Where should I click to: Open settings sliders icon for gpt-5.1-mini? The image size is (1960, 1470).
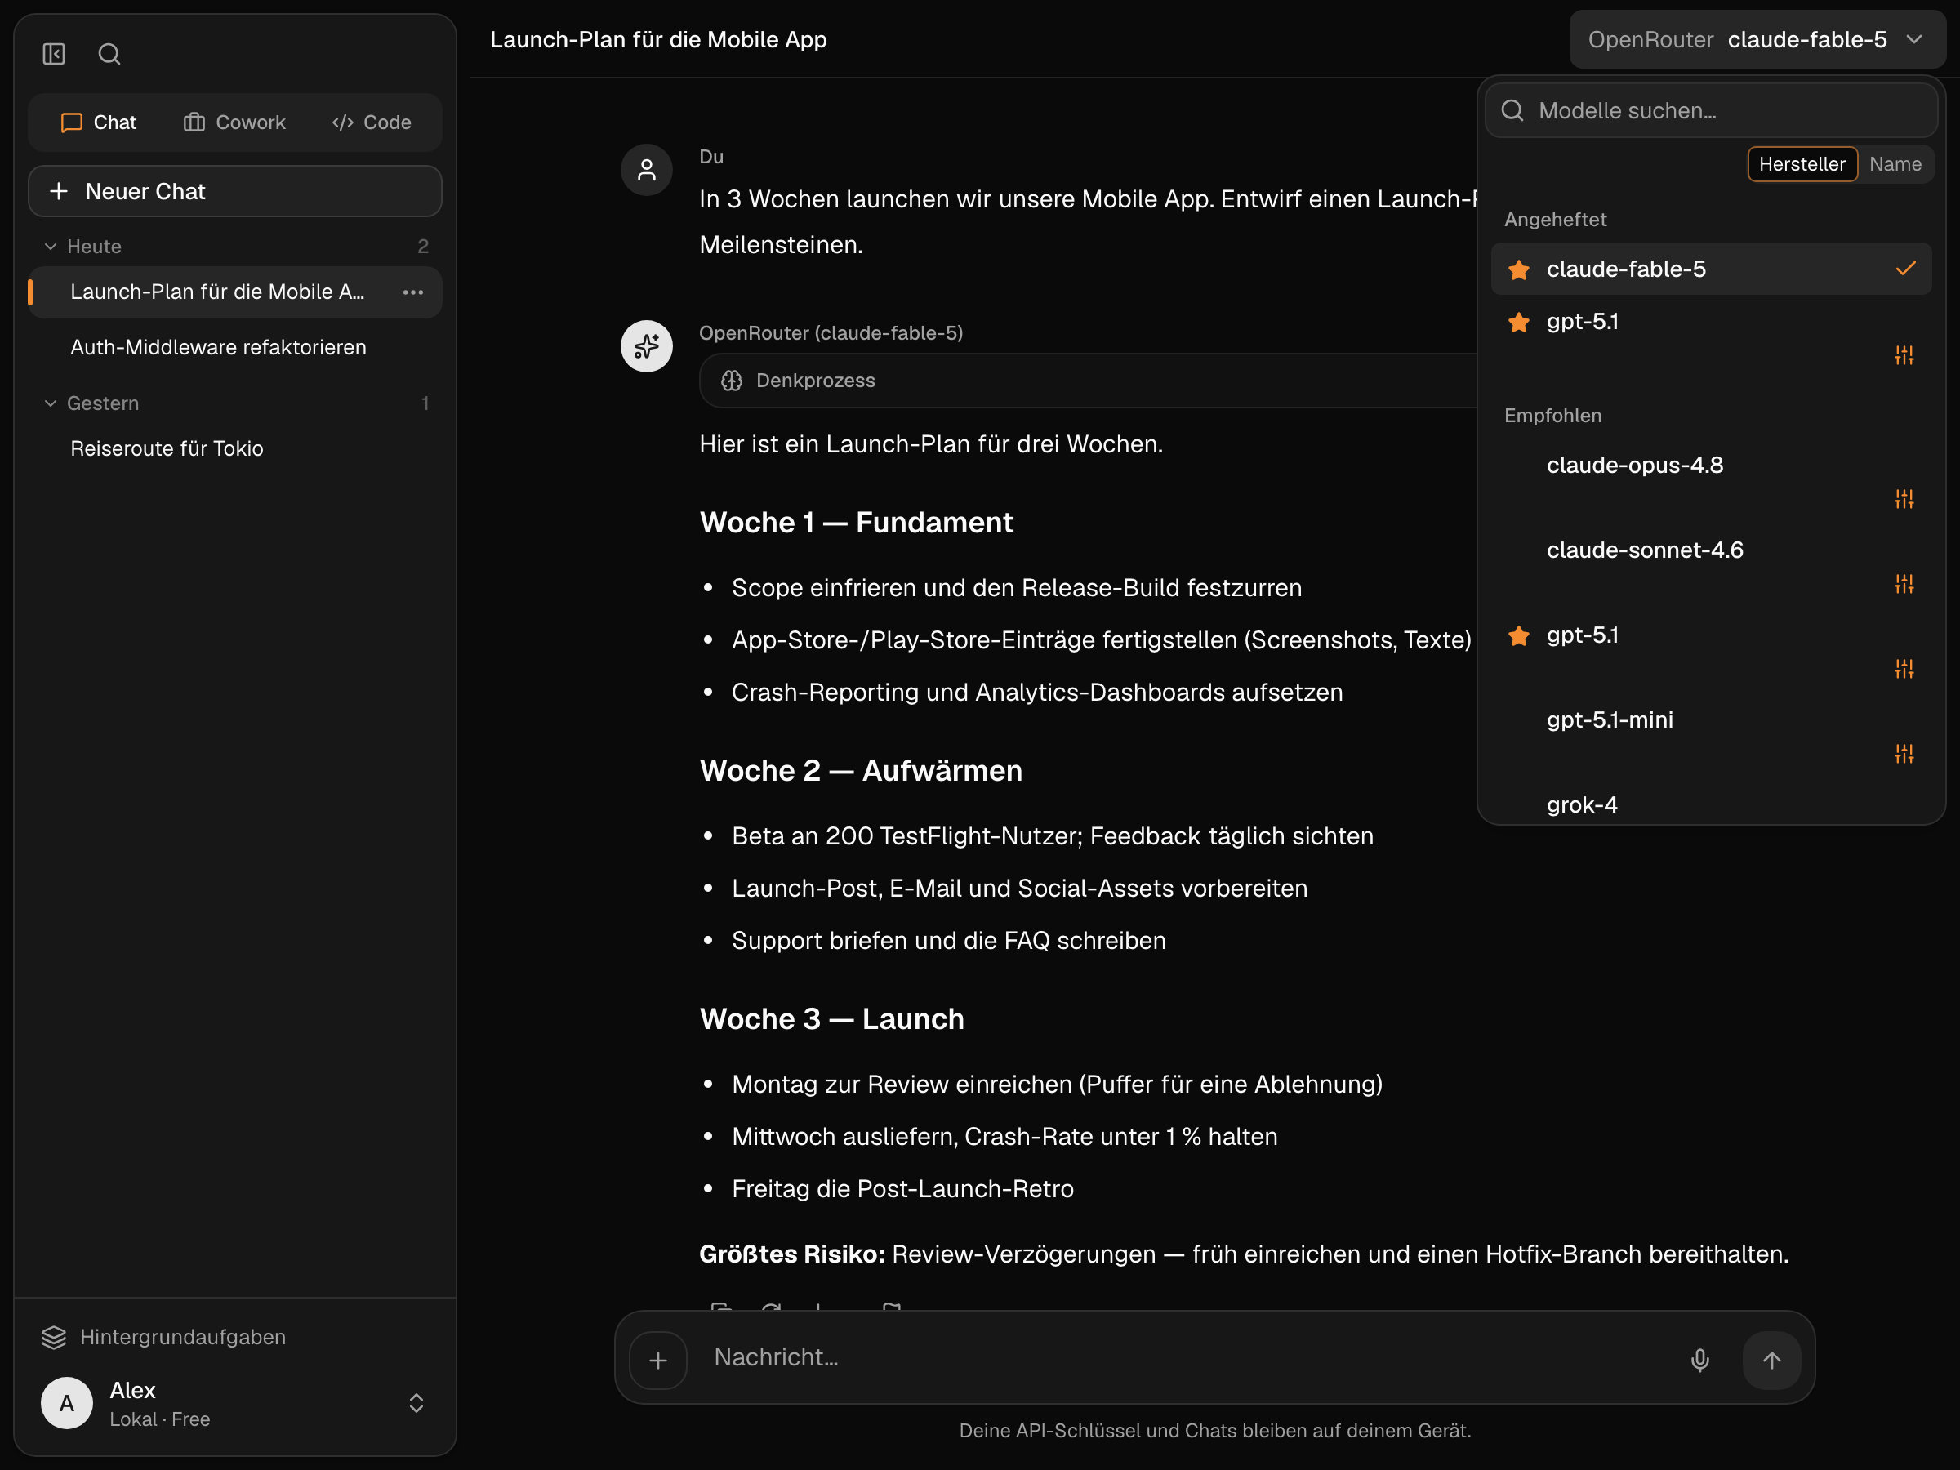(x=1904, y=754)
